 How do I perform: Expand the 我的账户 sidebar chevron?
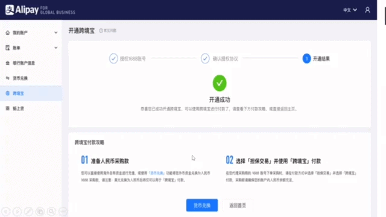tap(56, 33)
